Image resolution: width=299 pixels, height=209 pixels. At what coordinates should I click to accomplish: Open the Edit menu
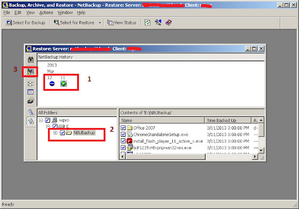pyautogui.click(x=18, y=13)
